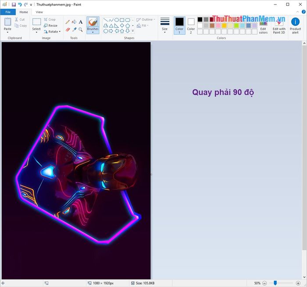Activate the Color picker eyedropper
Image resolution: width=307 pixels, height=287 pixels.
pos(74,29)
